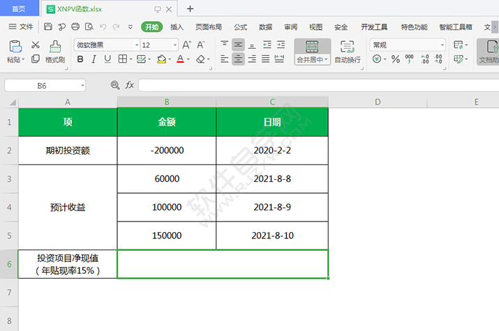
Task: Apply thousands separator style
Action: (409, 59)
